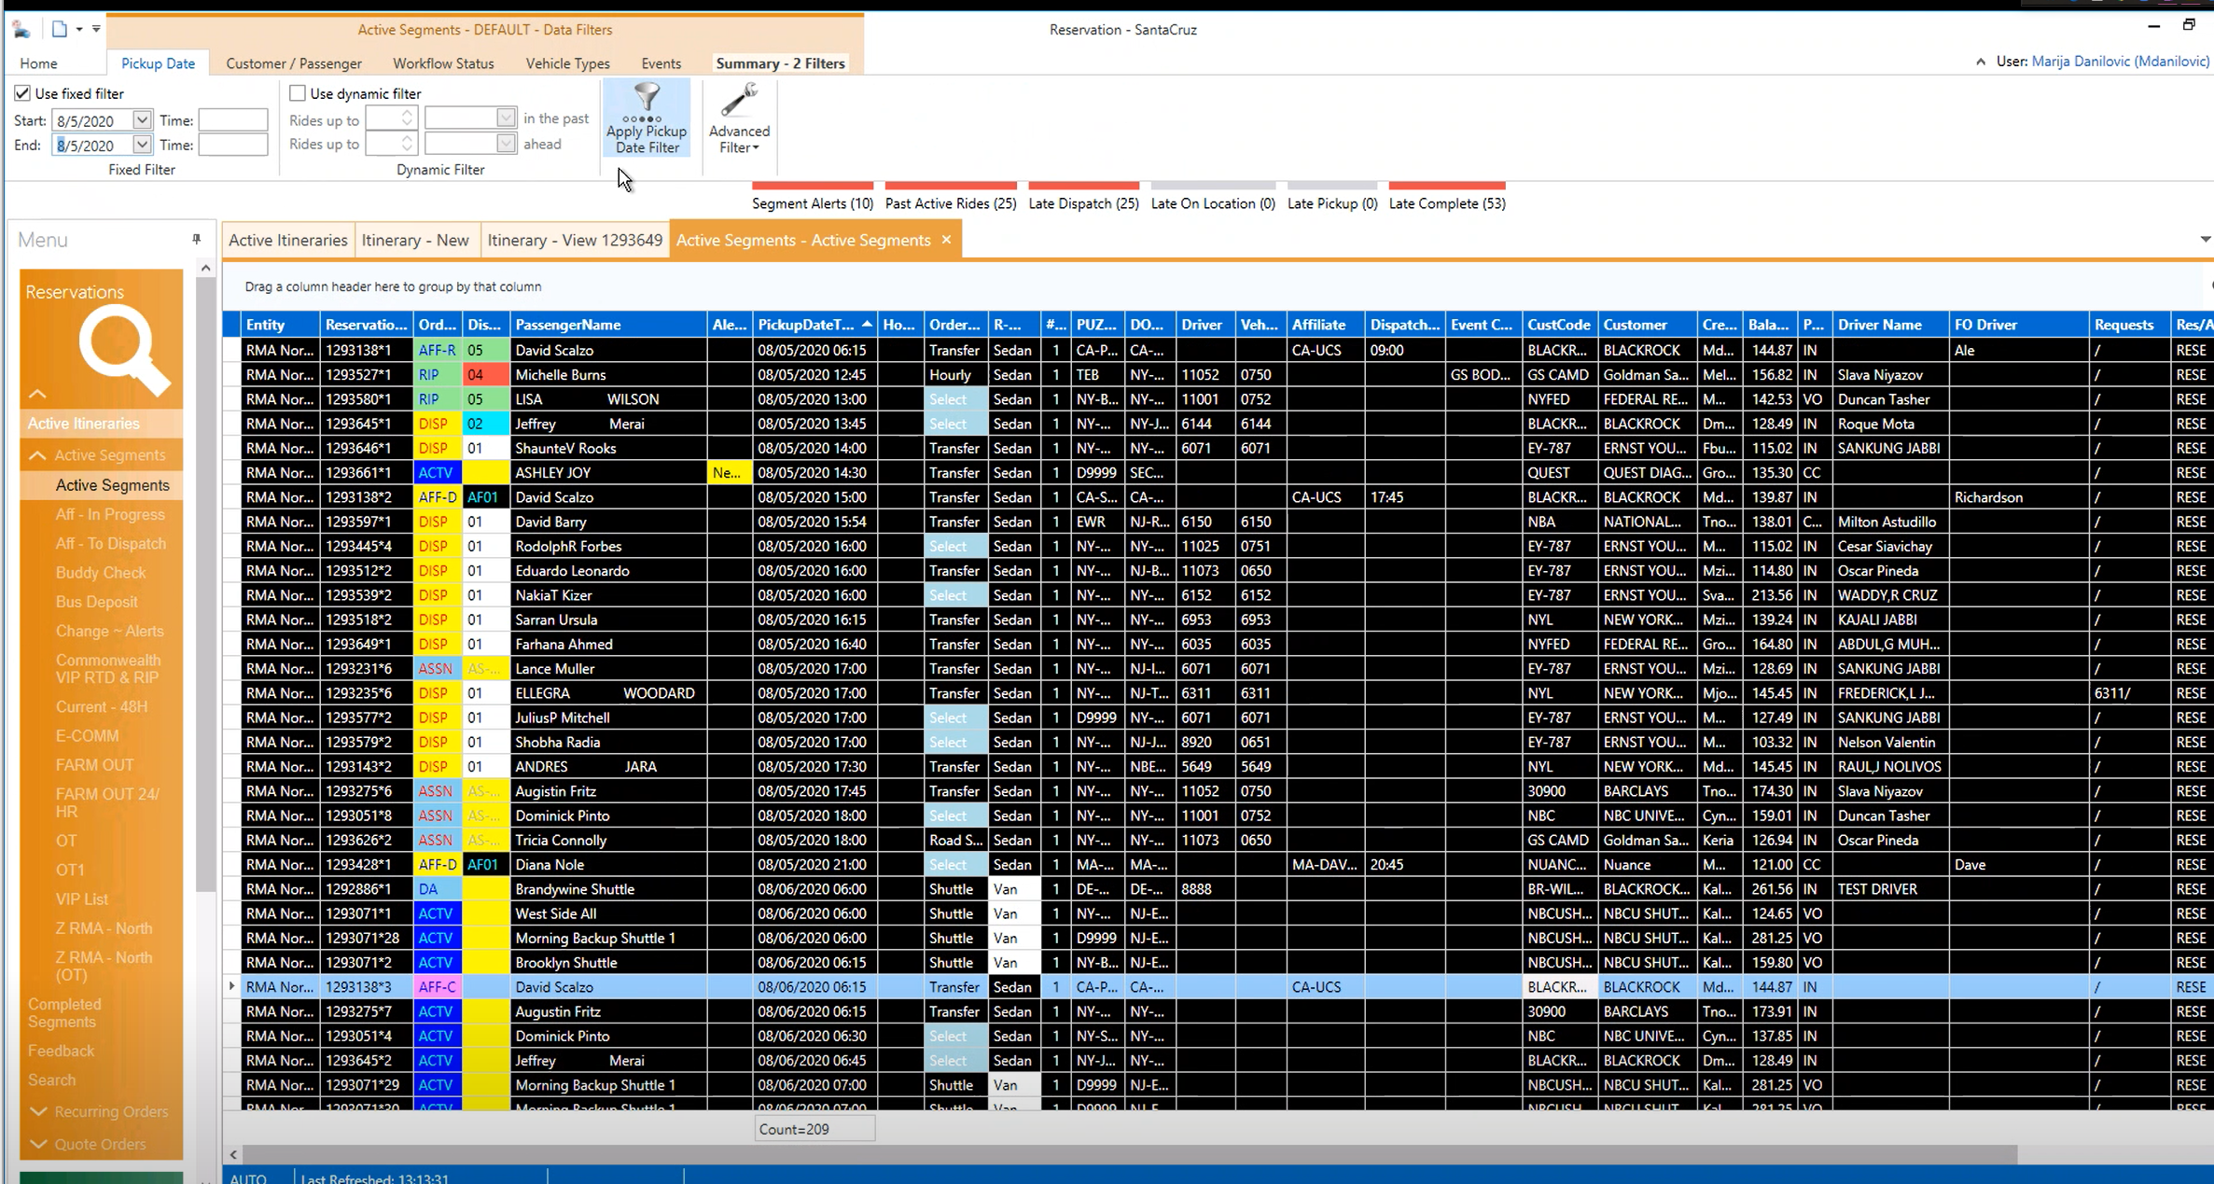Unpin the Menu sidebar panel
Screen dimensions: 2214x1184
tap(197, 239)
